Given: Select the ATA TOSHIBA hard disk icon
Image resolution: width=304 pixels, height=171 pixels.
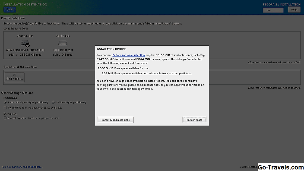Looking at the screenshot, I should point(24,43).
